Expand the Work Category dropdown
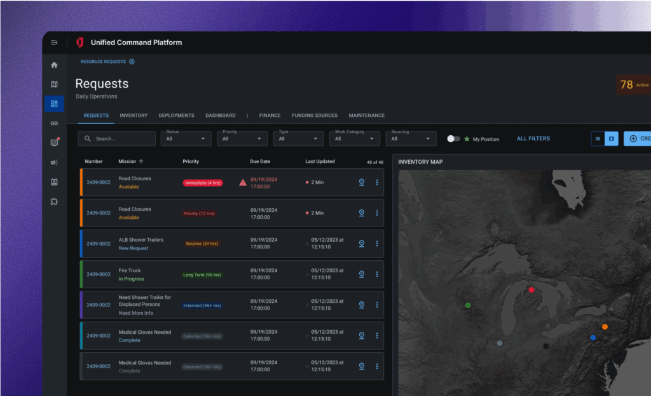651x396 pixels. click(x=354, y=138)
